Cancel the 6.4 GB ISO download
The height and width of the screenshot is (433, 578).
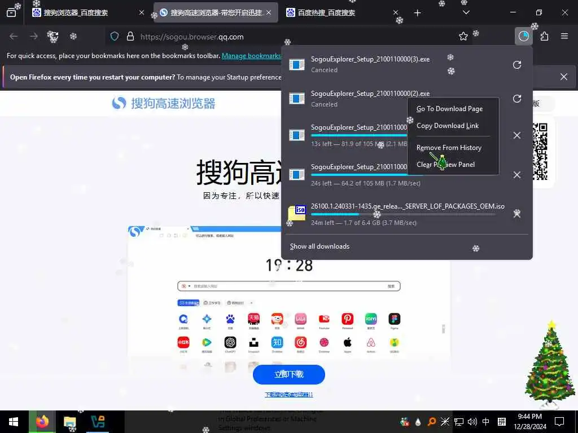(x=517, y=214)
